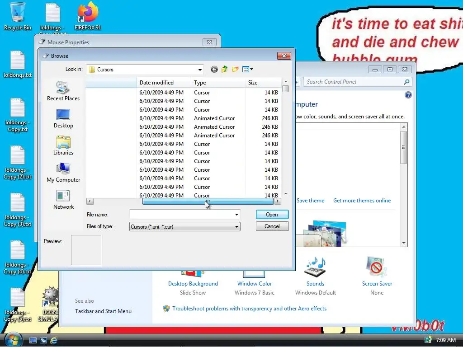Click search magnifier in Control Panel
Viewport: 463px width, 347px height.
pos(406,82)
